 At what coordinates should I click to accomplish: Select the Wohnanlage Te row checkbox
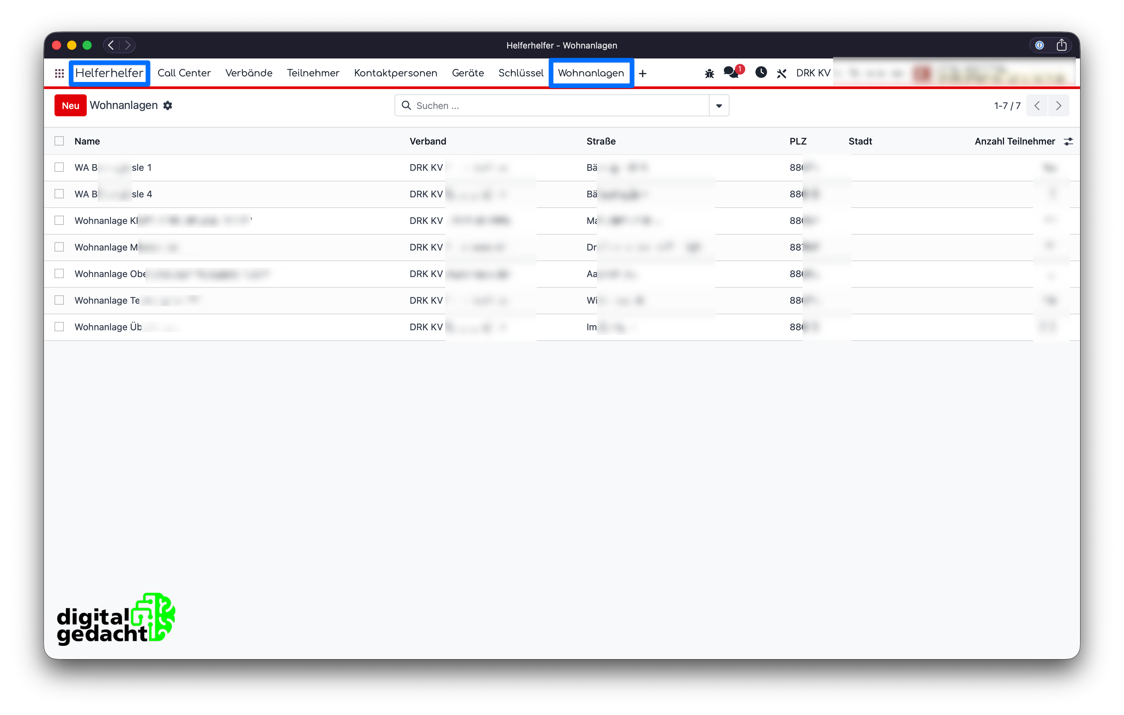pos(59,300)
